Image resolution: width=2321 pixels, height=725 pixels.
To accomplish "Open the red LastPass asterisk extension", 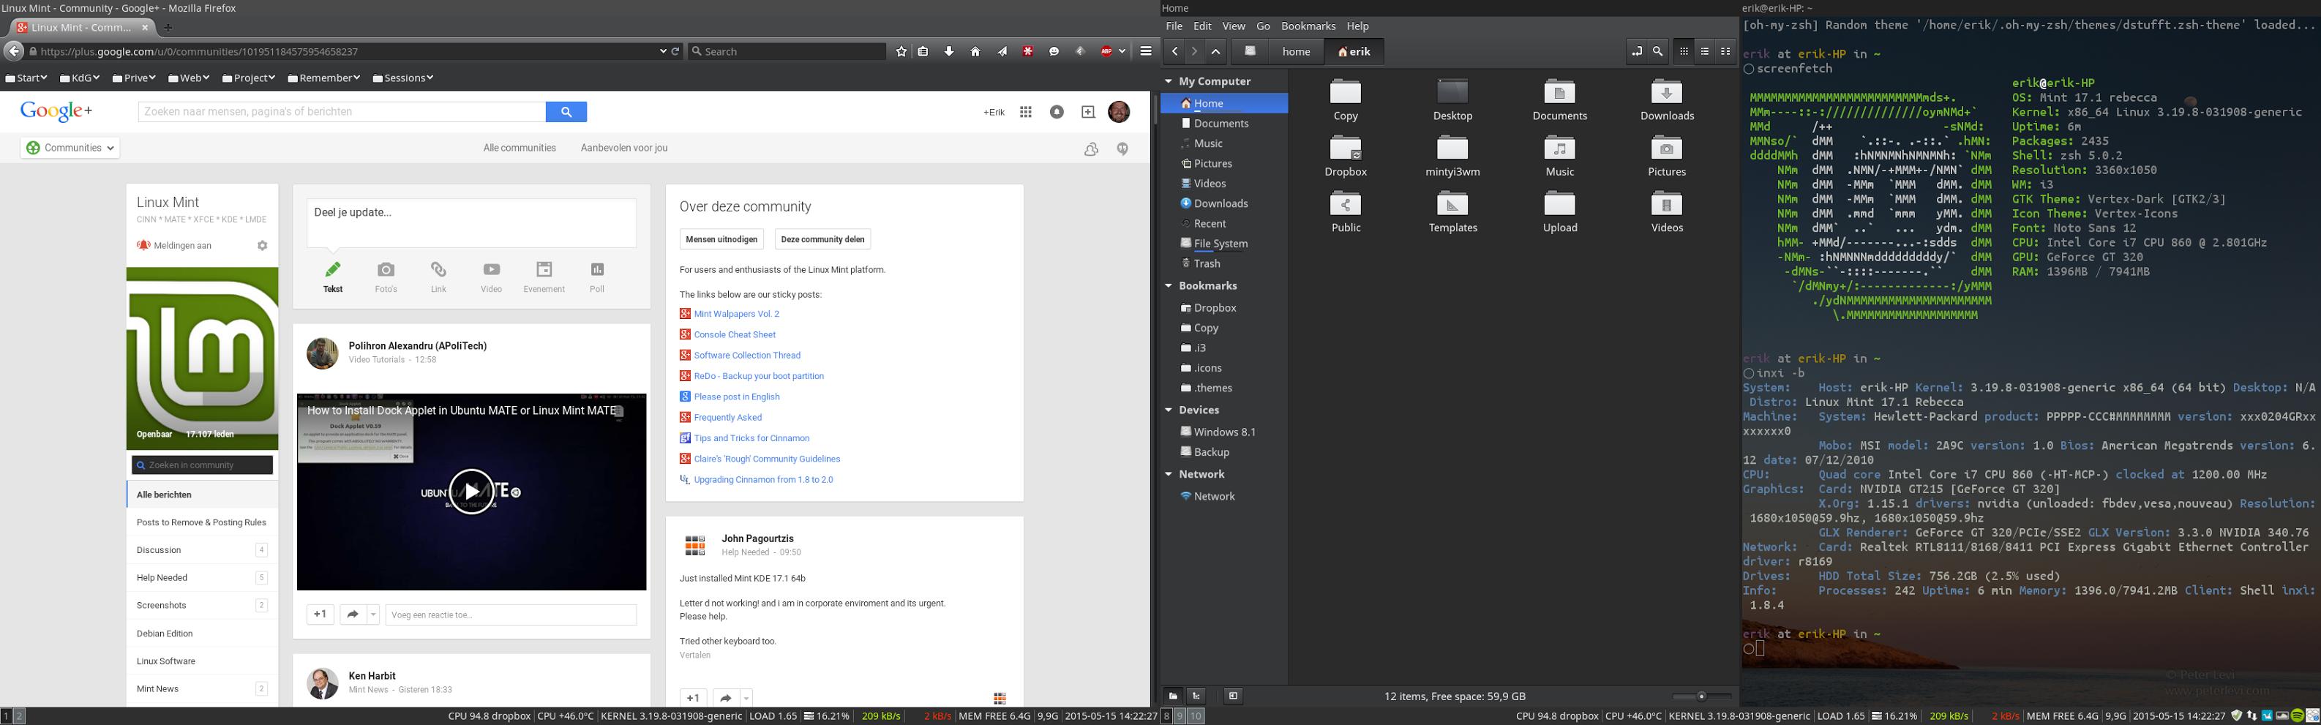I will (x=1027, y=51).
